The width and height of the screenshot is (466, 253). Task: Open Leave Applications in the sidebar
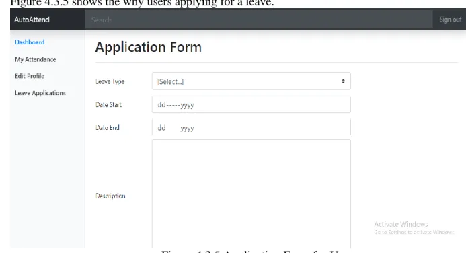tap(40, 93)
